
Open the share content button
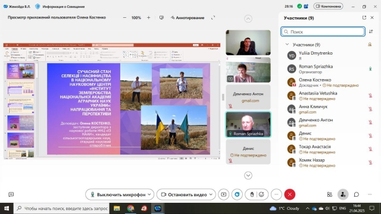(x=224, y=194)
